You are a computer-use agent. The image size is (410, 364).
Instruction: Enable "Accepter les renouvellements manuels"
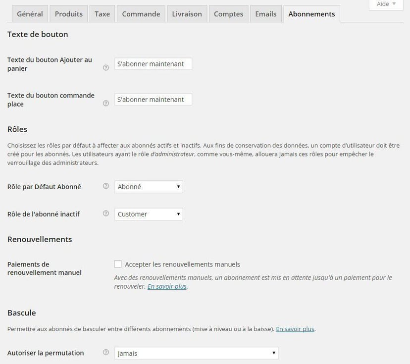tap(117, 264)
